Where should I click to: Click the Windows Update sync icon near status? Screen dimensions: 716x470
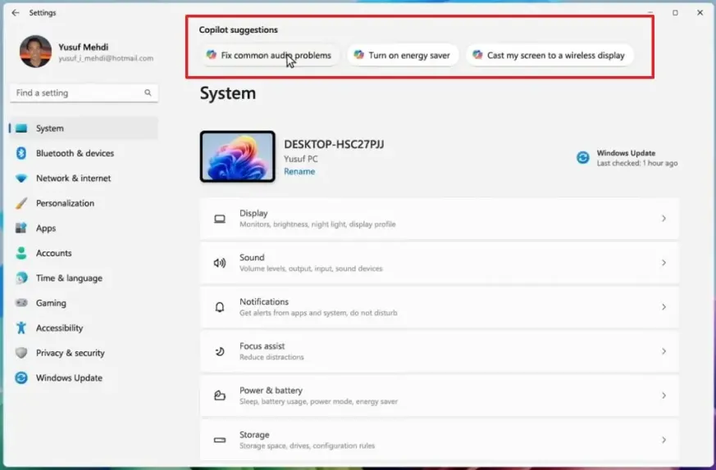click(x=583, y=158)
